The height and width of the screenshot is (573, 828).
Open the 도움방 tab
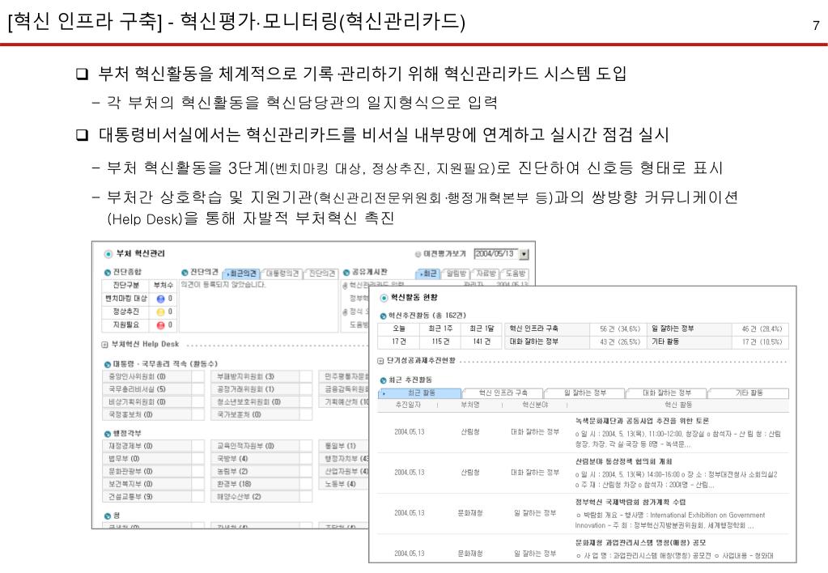click(514, 273)
